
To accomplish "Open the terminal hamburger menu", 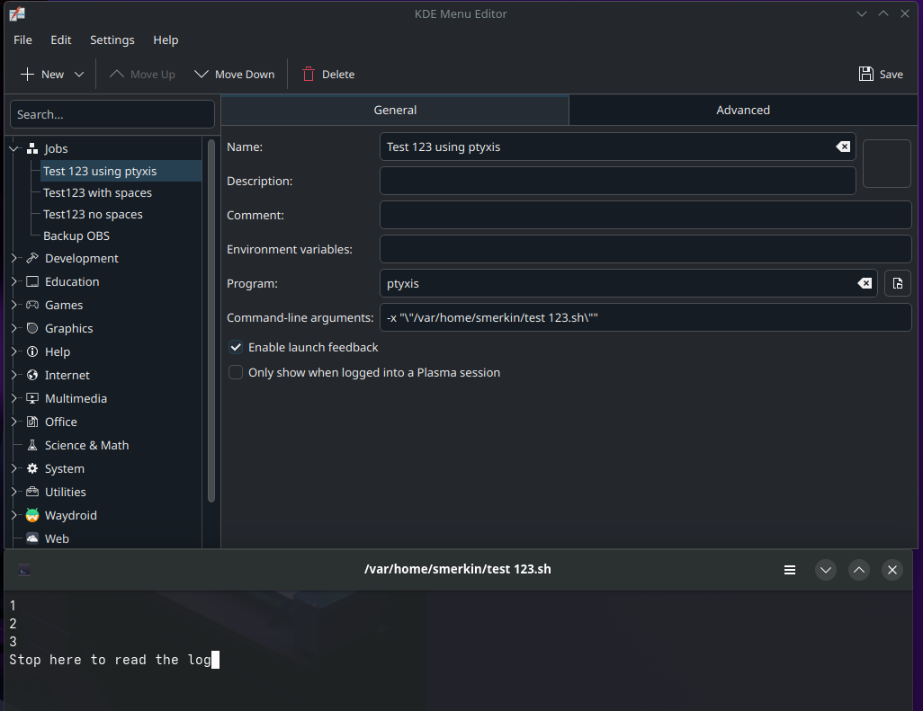I will [x=790, y=569].
